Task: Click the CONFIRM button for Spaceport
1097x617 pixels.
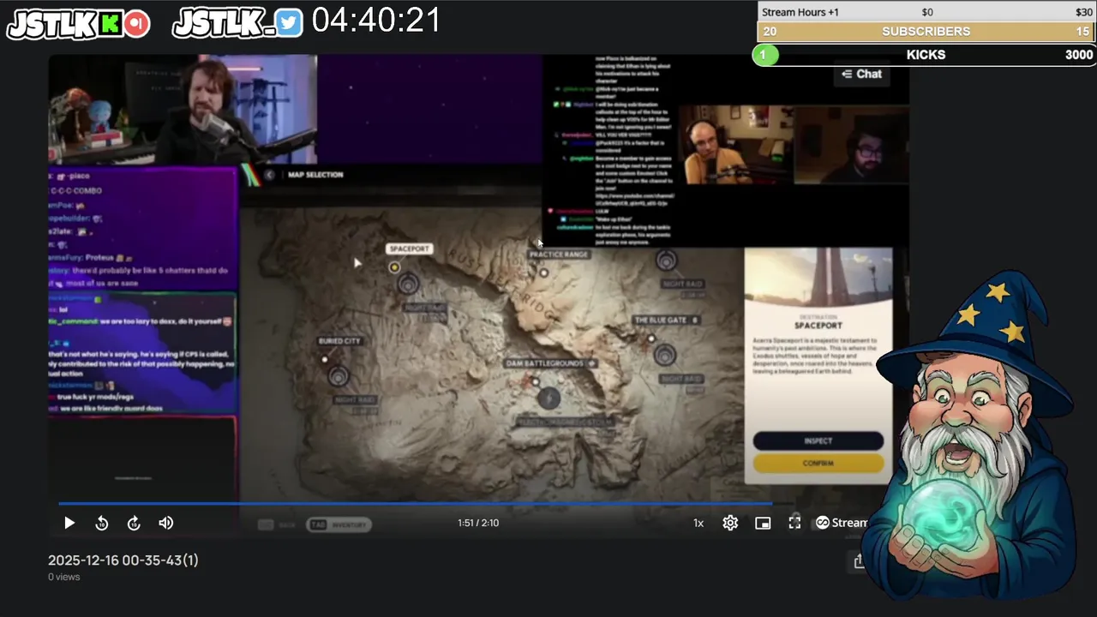Action: (818, 463)
